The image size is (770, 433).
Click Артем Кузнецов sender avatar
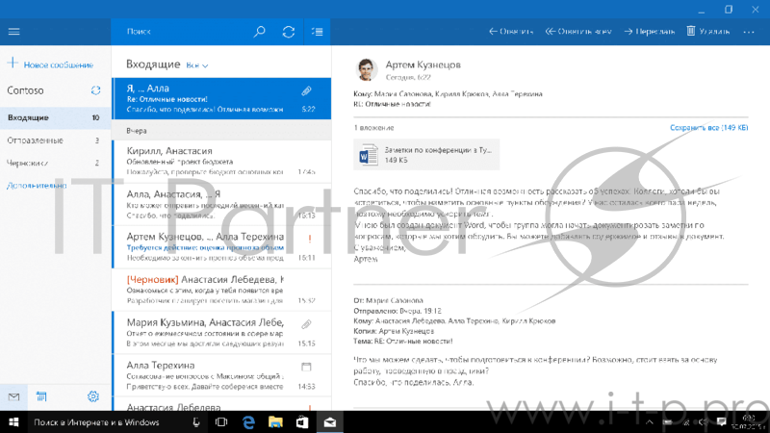coord(367,69)
